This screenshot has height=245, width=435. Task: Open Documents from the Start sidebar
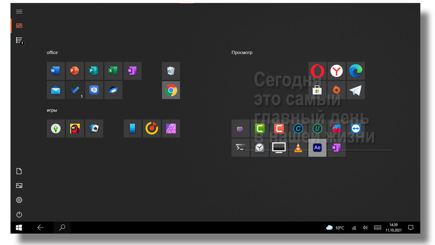[x=19, y=171]
